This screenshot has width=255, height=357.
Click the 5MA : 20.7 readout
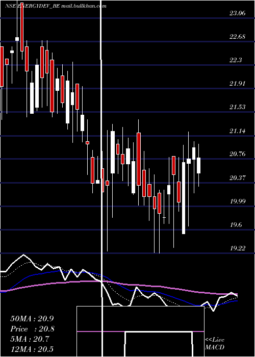tap(30, 339)
